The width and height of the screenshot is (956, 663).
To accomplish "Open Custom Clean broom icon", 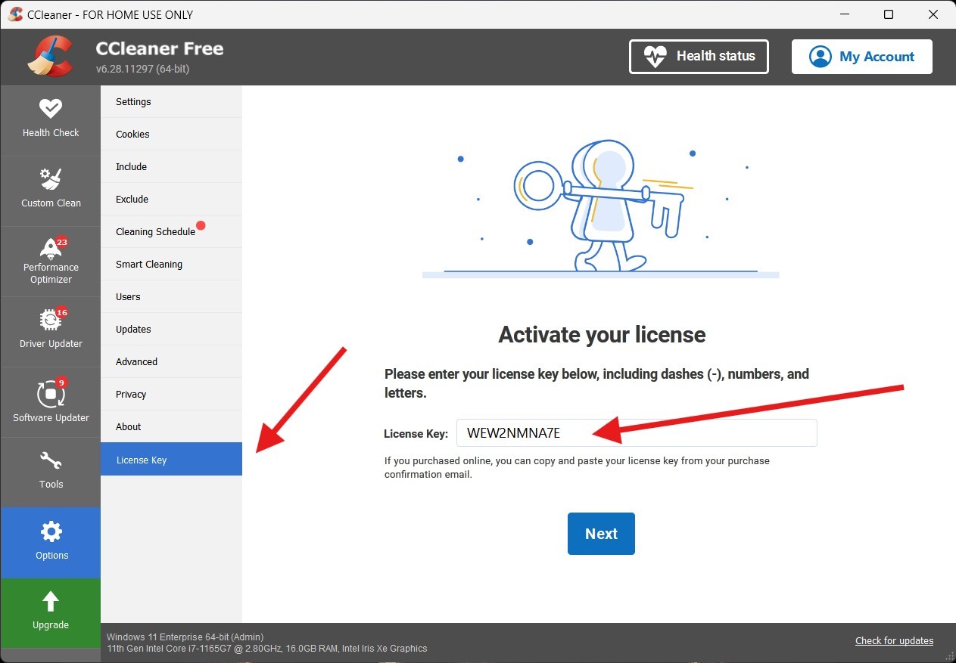I will click(51, 179).
